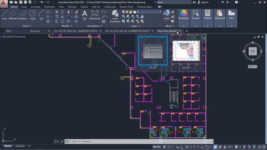Viewport: 267px width, 150px height.
Task: Open annotation scale 1:1 dropdown
Action: click(x=230, y=147)
